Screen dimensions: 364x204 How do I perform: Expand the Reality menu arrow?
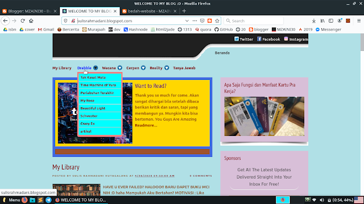[167, 68]
